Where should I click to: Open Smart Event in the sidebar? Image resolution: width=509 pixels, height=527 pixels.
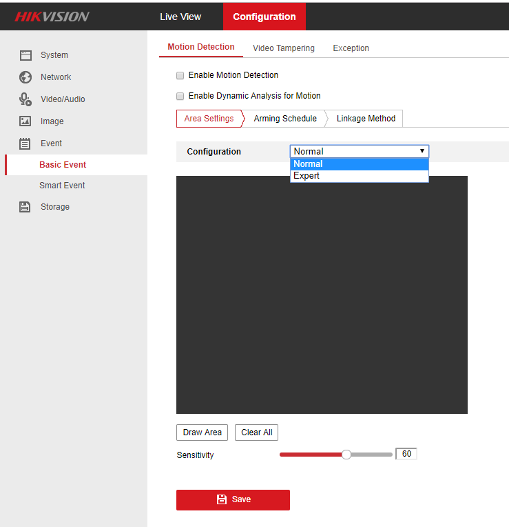click(x=62, y=186)
